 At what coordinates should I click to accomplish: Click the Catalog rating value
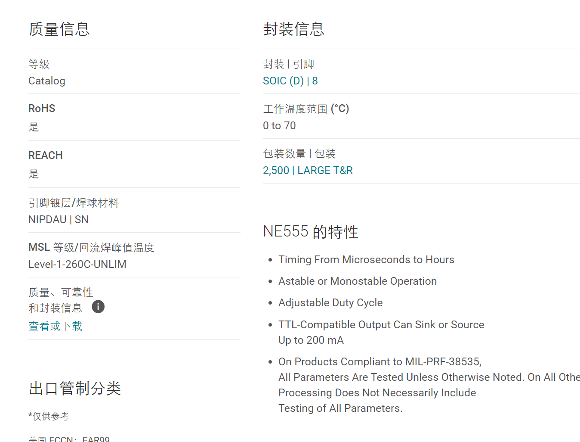(47, 81)
